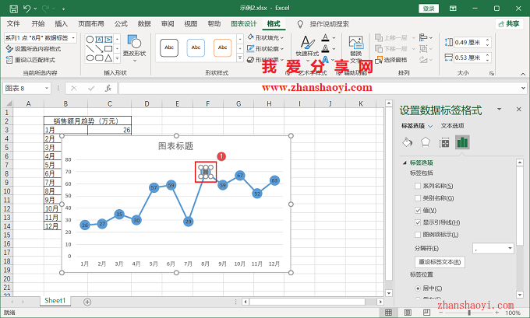The image size is (530, 318).
Task: Pick the orange outlined Abc shape style
Action: click(x=222, y=47)
